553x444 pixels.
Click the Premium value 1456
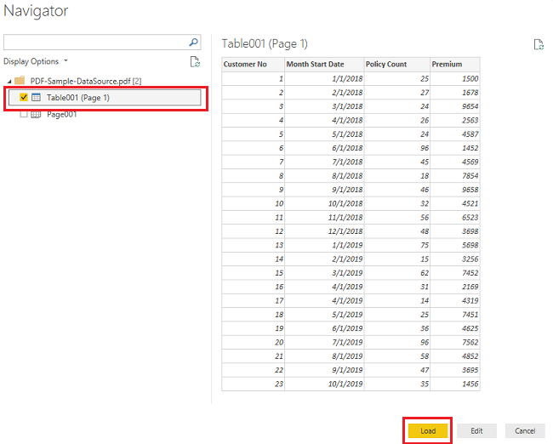pos(455,384)
